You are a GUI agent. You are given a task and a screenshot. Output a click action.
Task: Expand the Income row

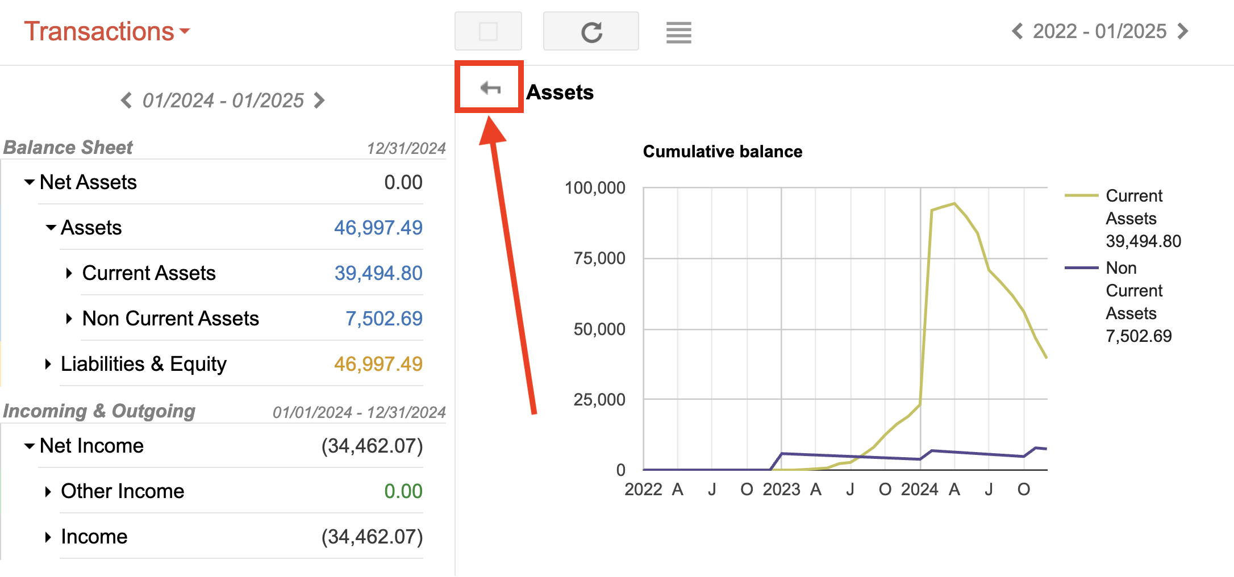click(x=48, y=536)
